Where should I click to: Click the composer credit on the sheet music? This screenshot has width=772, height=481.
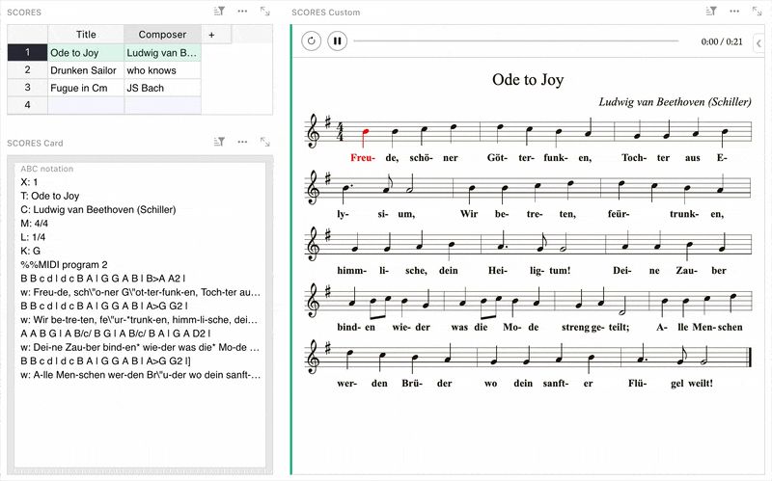[675, 102]
